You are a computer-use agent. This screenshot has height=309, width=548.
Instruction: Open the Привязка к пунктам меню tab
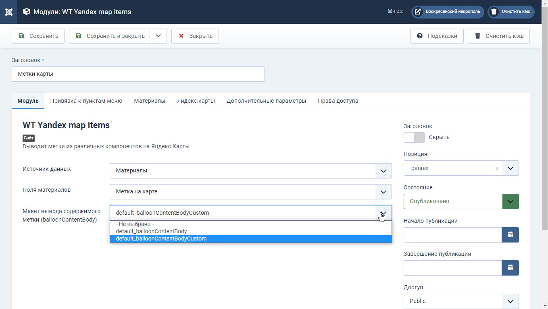[86, 101]
